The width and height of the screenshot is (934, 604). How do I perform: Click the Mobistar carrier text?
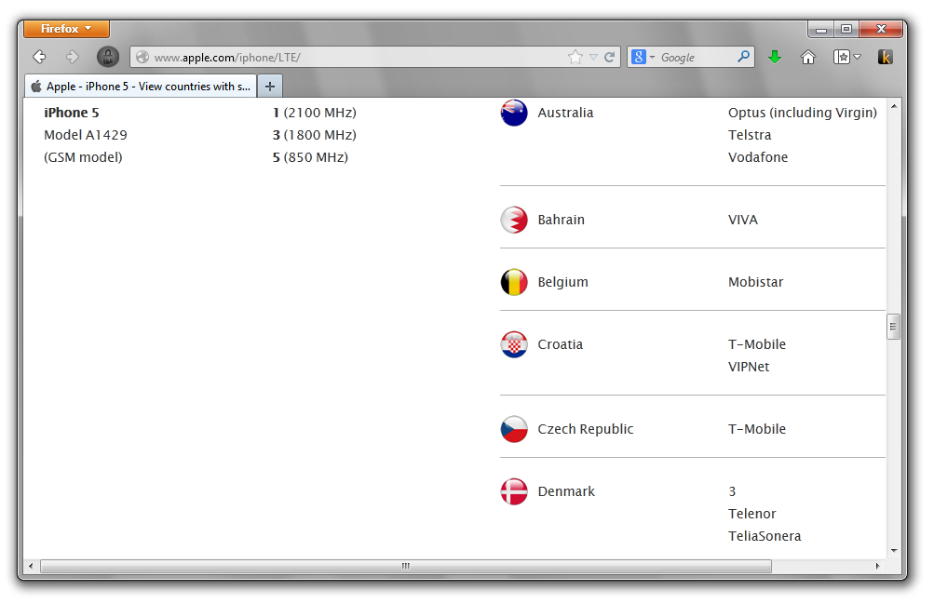[x=755, y=282]
